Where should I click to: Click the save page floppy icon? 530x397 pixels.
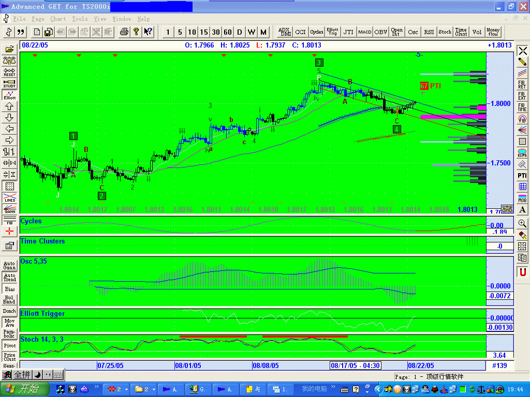[x=48, y=32]
